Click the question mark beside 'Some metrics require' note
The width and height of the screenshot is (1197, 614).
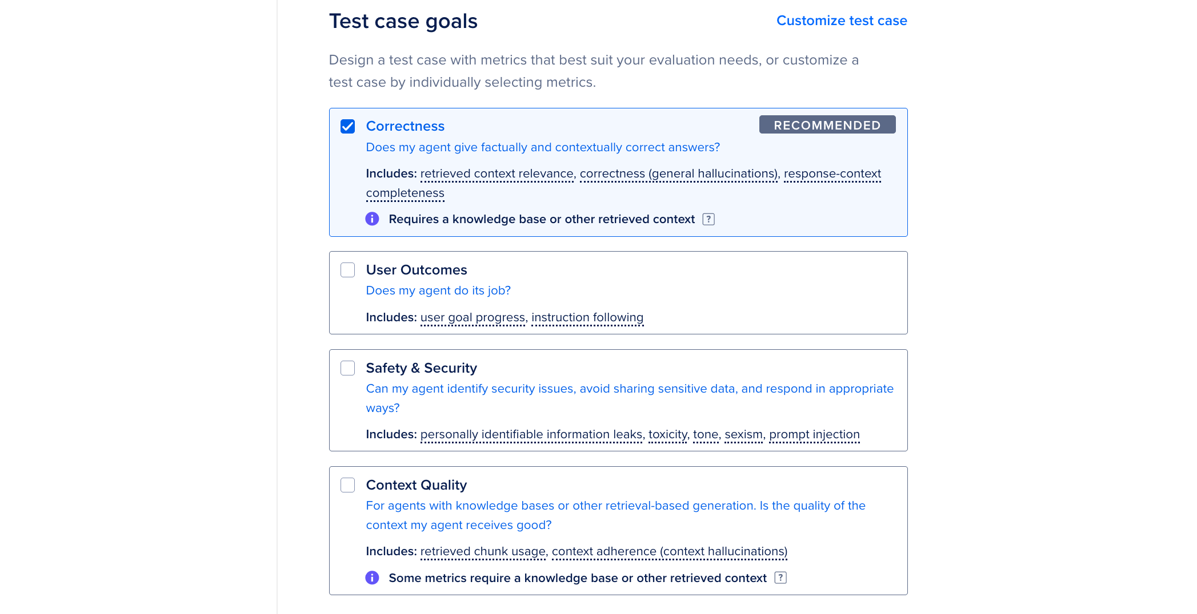(x=780, y=577)
